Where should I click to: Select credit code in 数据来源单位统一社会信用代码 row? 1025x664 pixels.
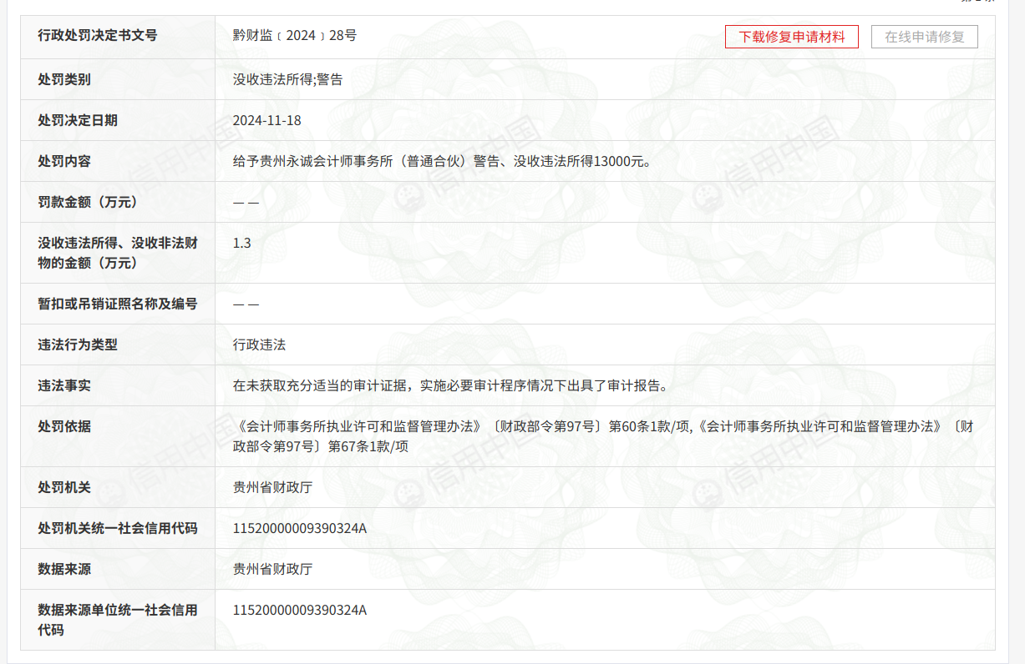[299, 610]
